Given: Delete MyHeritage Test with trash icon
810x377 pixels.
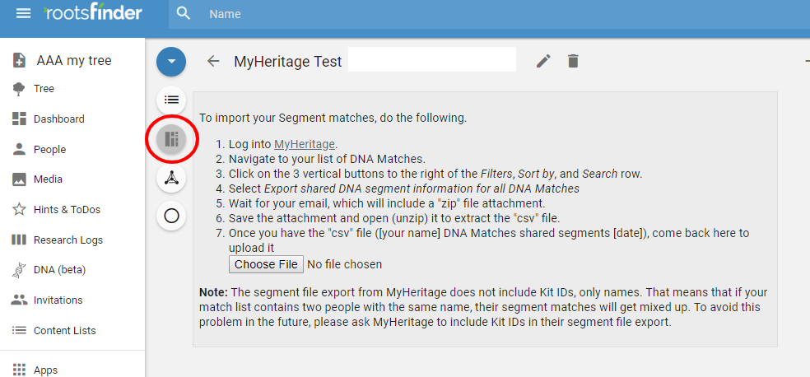Looking at the screenshot, I should tap(573, 61).
